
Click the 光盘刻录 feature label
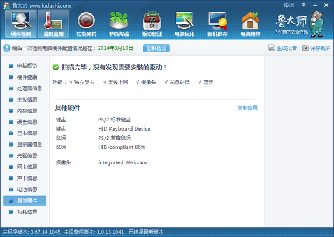179,82
